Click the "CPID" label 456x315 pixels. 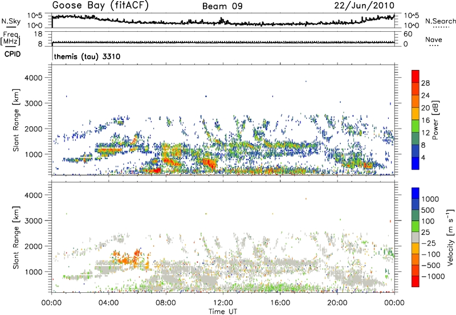coord(13,54)
